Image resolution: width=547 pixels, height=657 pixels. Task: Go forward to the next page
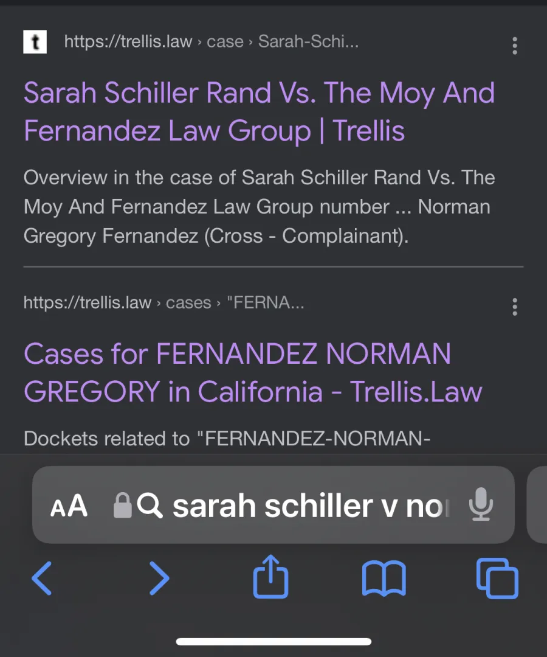point(159,578)
